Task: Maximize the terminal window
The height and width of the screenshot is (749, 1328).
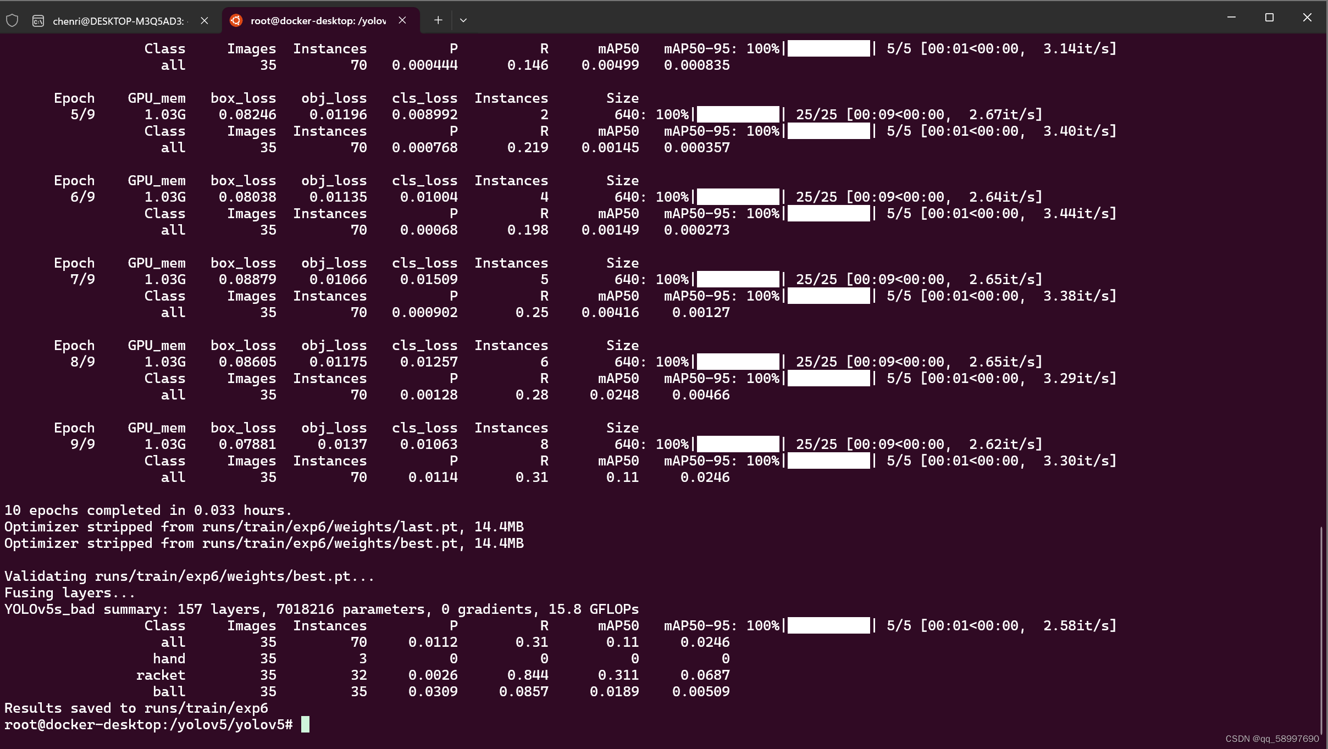Action: point(1269,18)
